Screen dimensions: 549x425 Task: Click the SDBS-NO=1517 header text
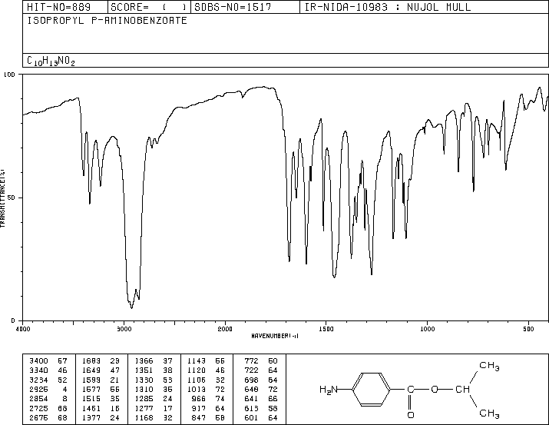pyautogui.click(x=233, y=7)
